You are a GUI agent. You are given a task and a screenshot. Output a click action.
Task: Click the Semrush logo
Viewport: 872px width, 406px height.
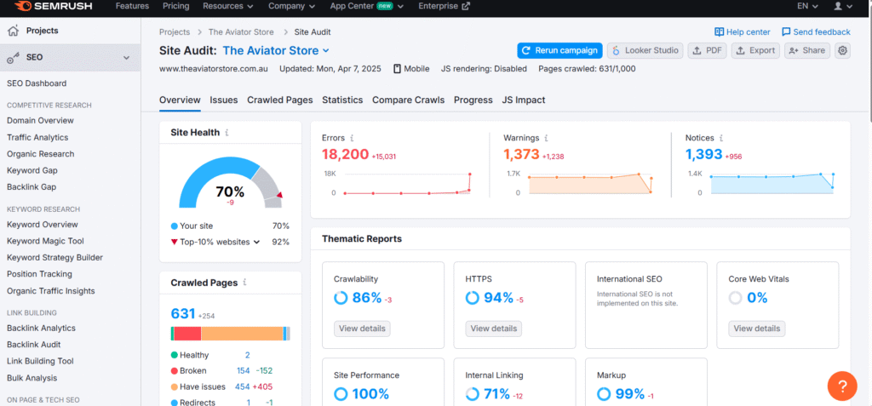click(53, 7)
